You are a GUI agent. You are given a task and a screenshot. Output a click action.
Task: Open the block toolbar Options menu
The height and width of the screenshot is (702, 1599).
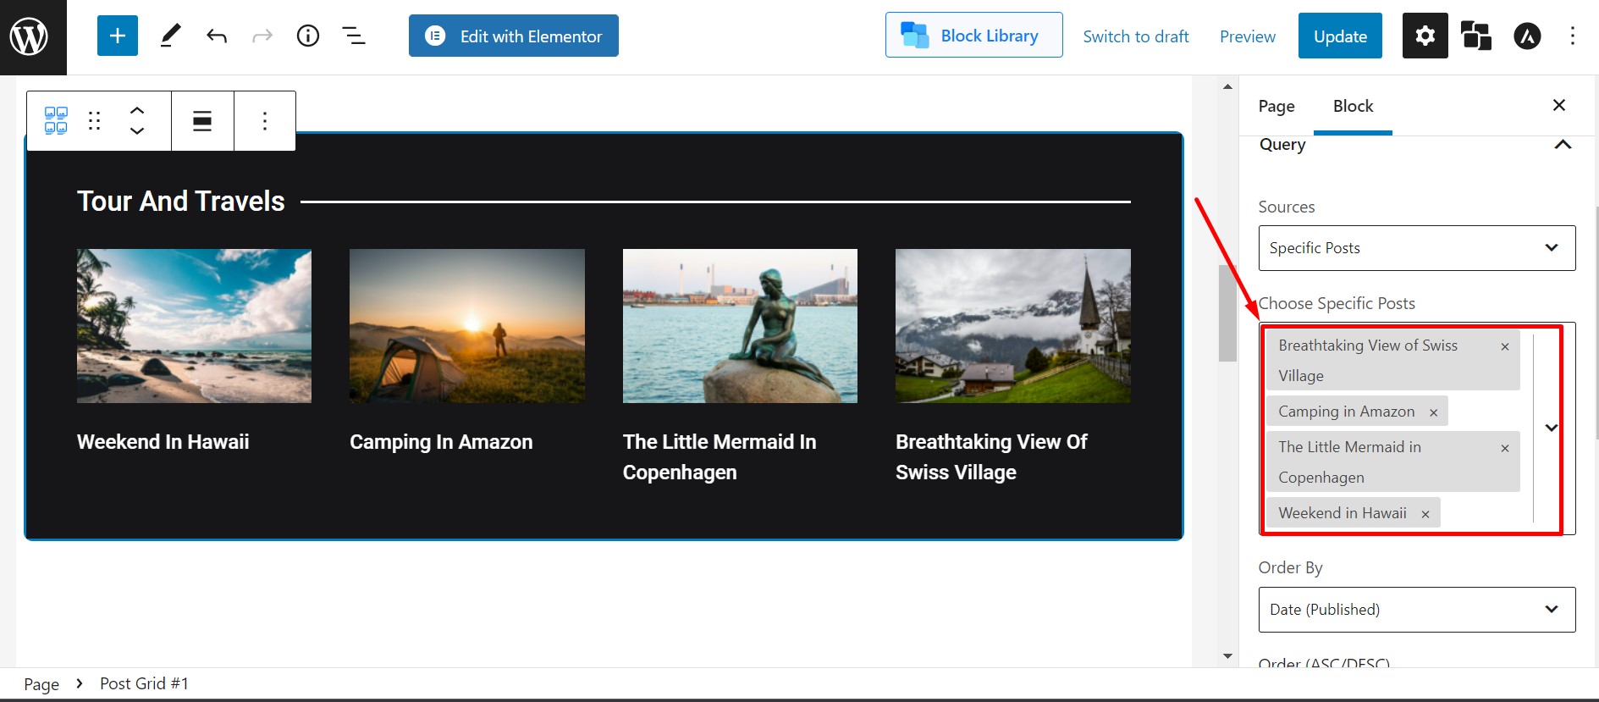coord(265,121)
